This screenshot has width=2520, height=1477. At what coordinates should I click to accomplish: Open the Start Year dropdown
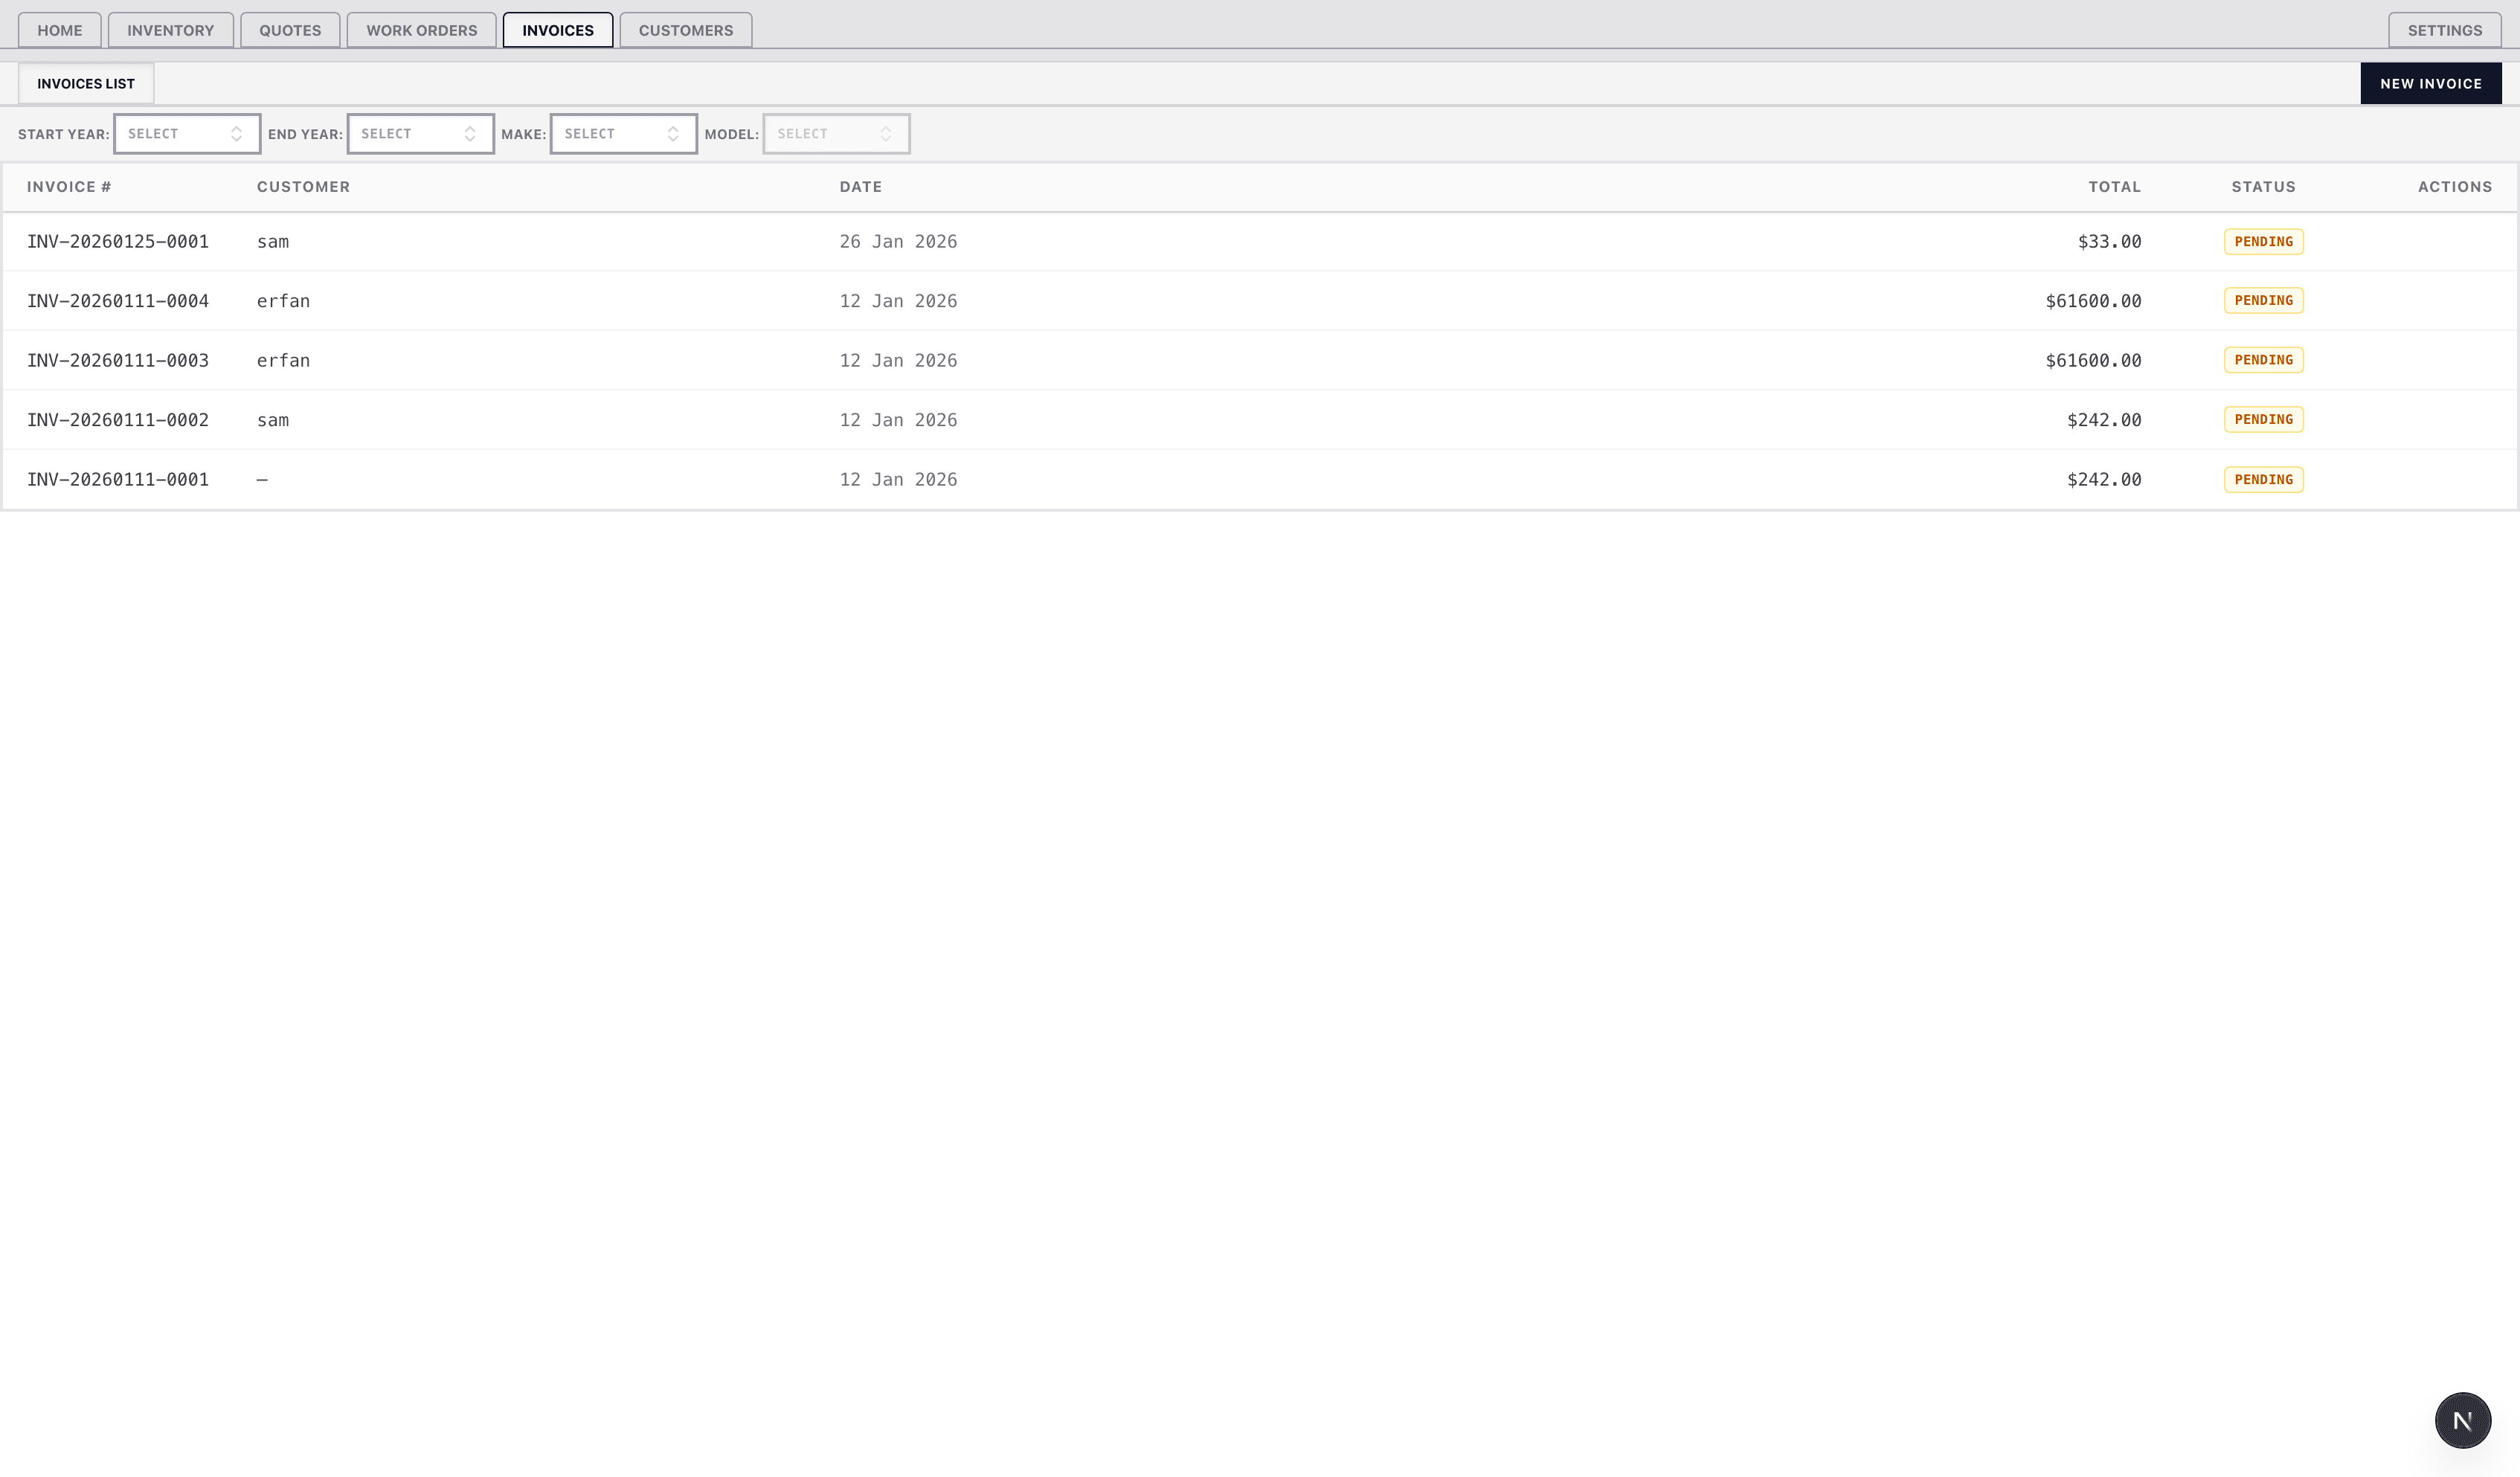pyautogui.click(x=187, y=133)
